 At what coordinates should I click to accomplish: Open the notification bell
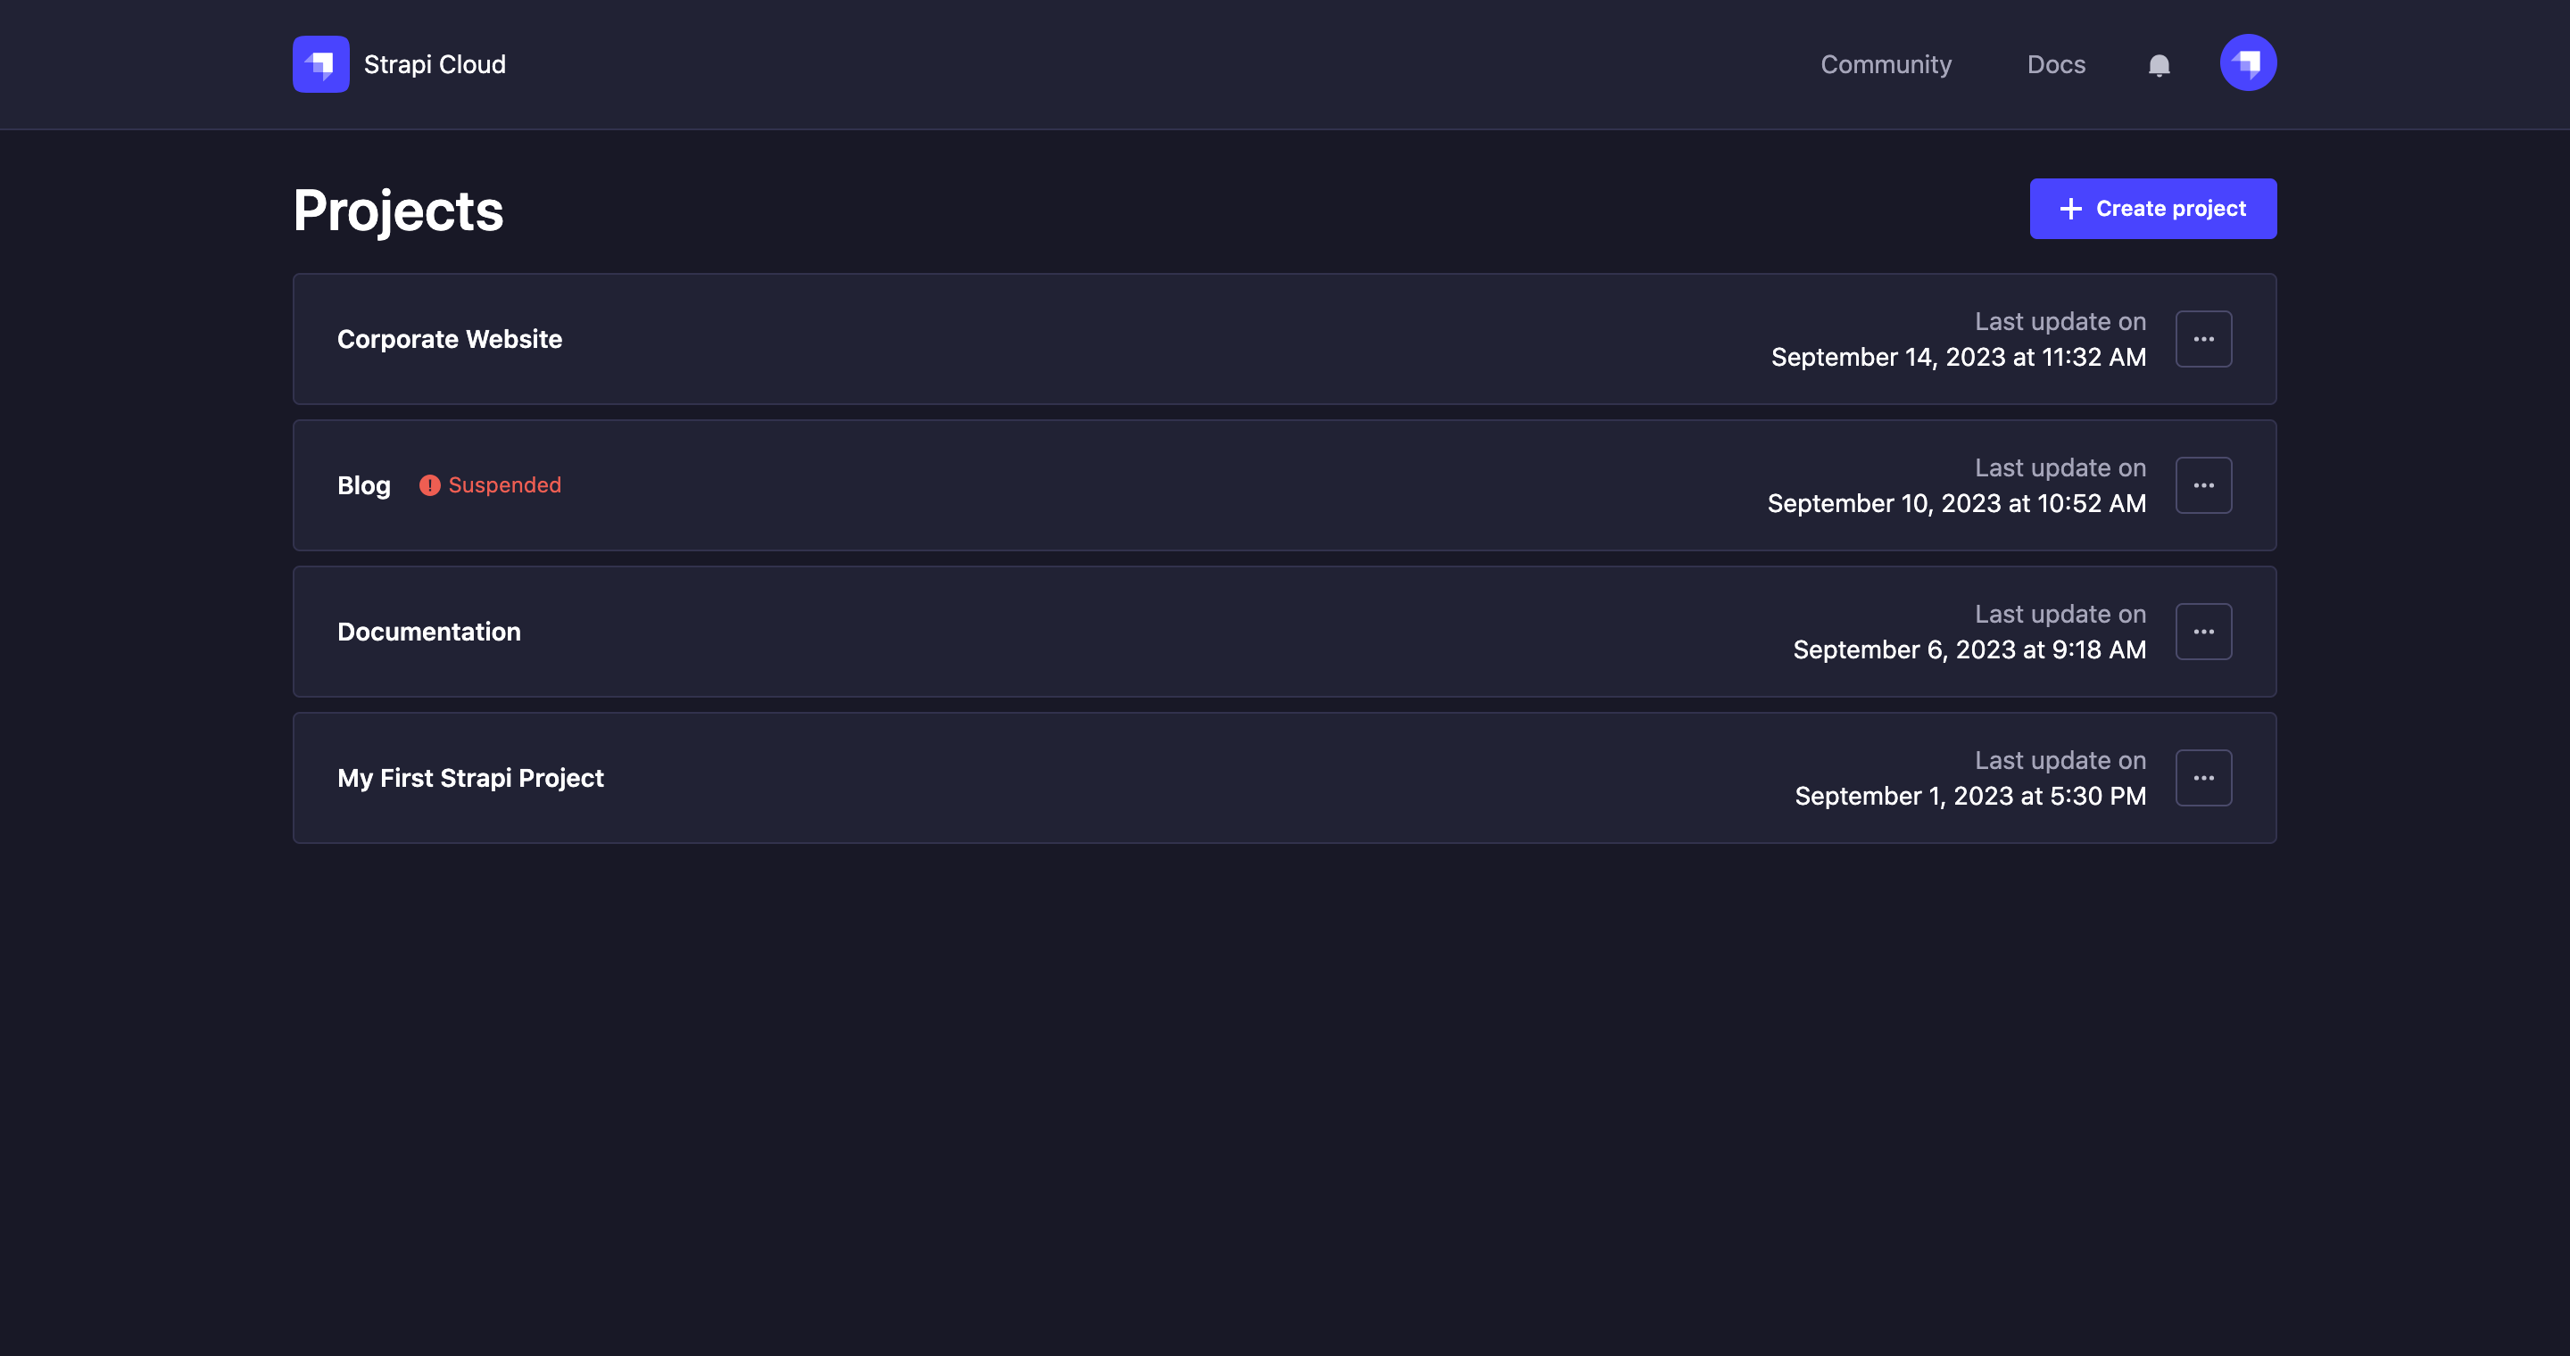2158,64
